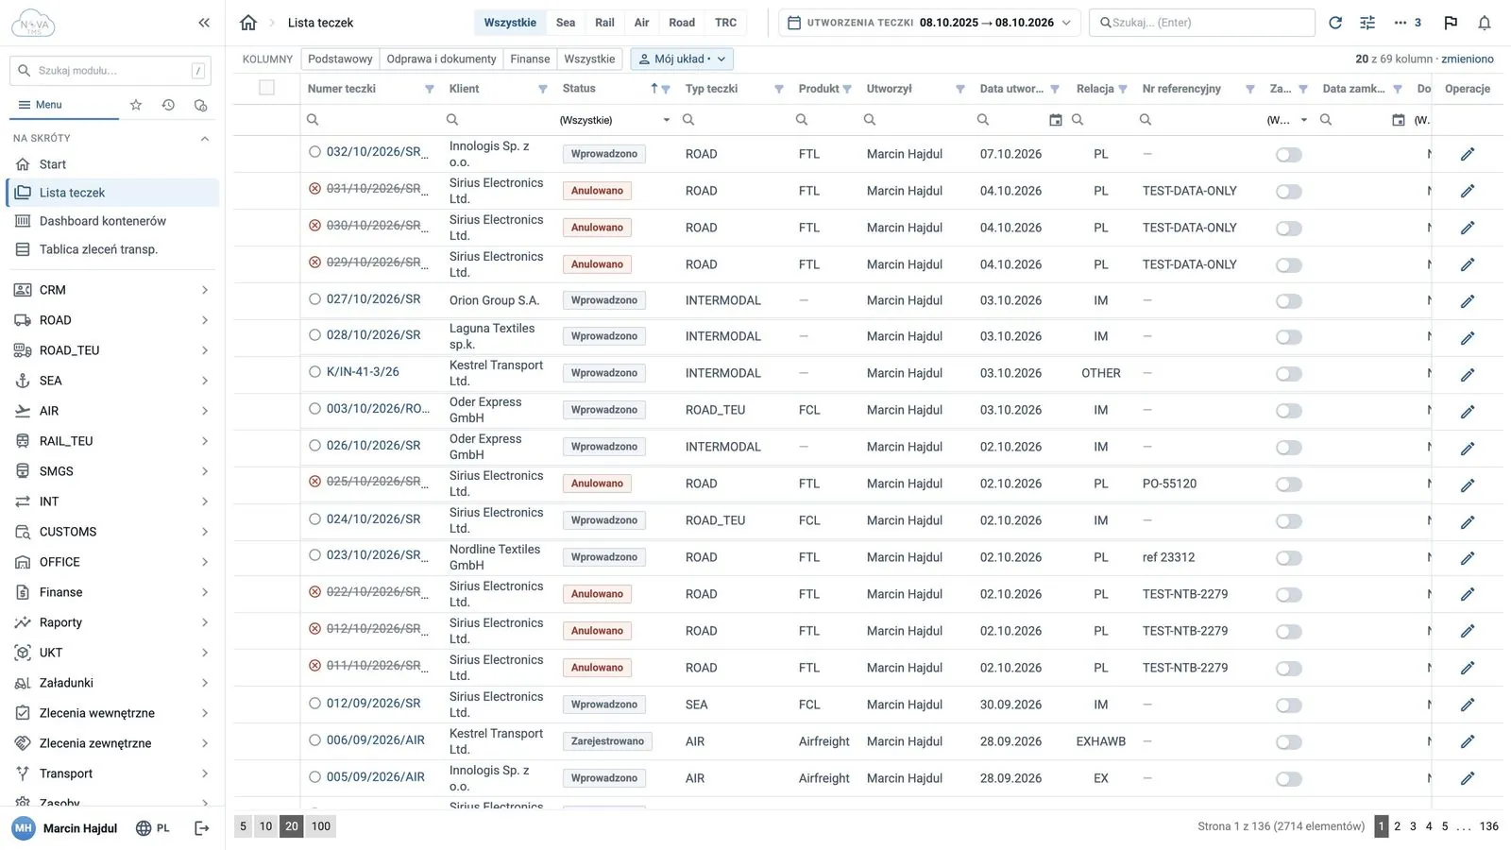Toggle the switch in row 024/10/2026/SR
1511x850 pixels.
(1288, 521)
